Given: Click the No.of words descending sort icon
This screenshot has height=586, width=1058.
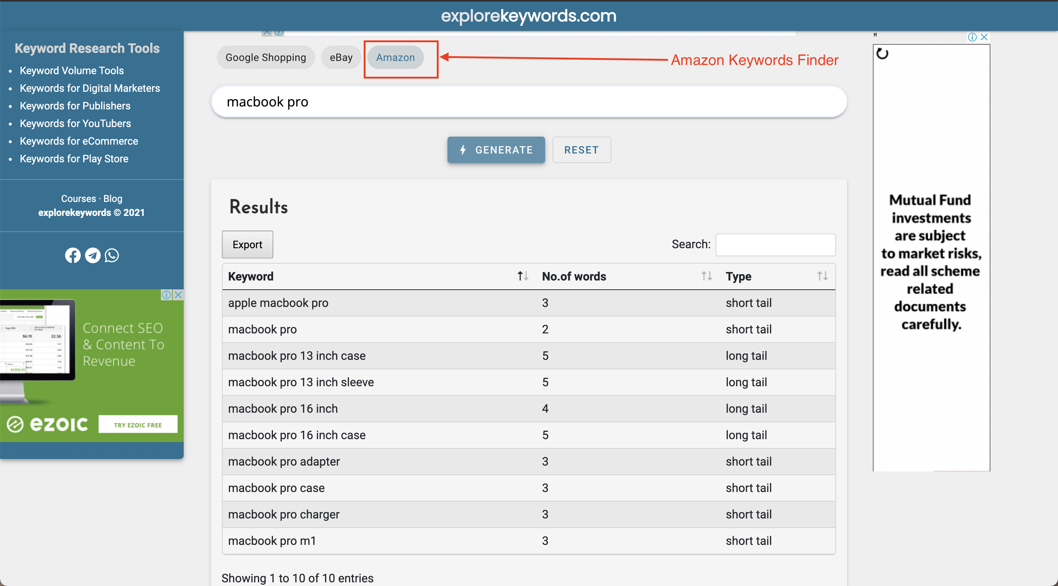Looking at the screenshot, I should [x=709, y=276].
